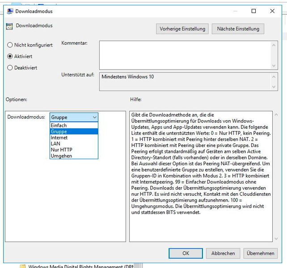Viewport: 287px width, 268px height.
Task: Collapse the Downloadmodus combo box arrow
Action: tap(95, 117)
